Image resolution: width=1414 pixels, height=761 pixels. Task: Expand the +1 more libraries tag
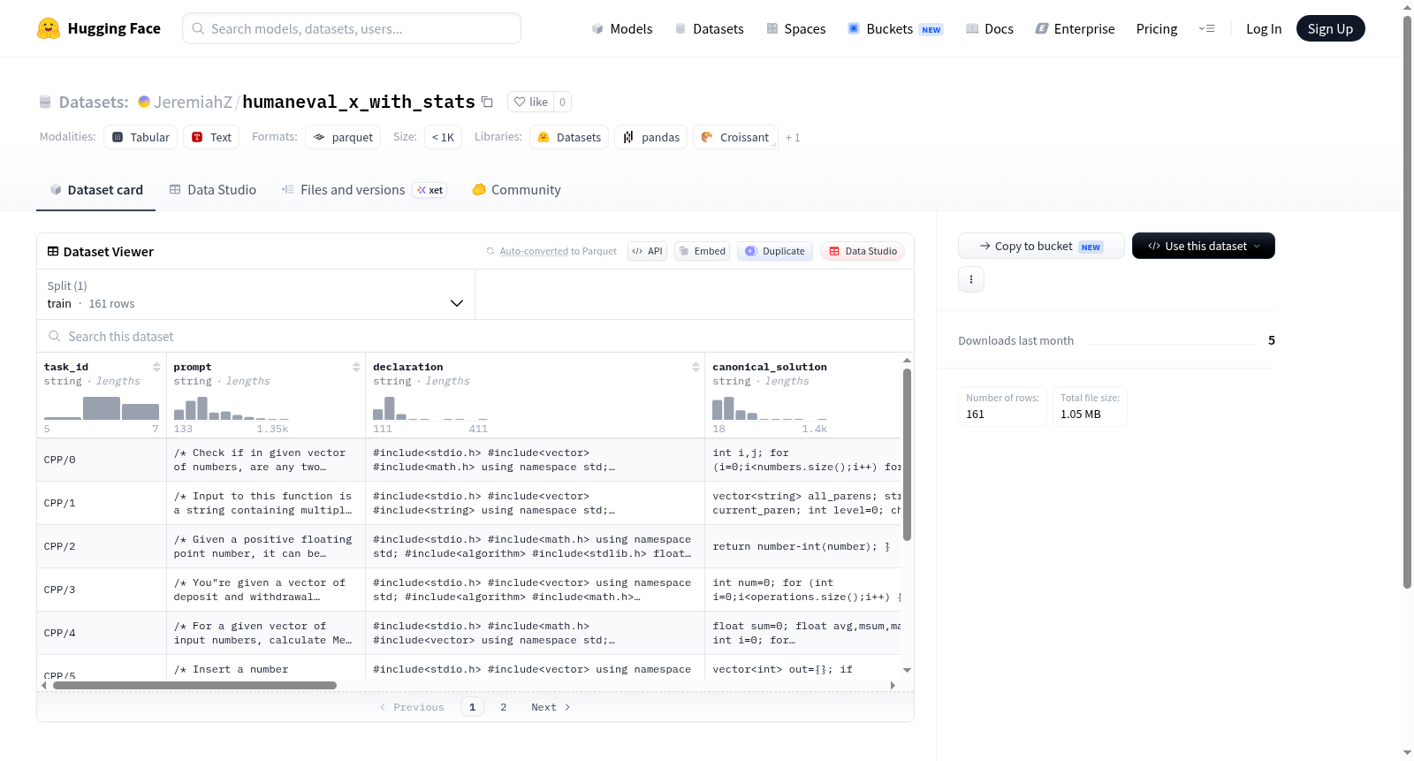(x=793, y=137)
